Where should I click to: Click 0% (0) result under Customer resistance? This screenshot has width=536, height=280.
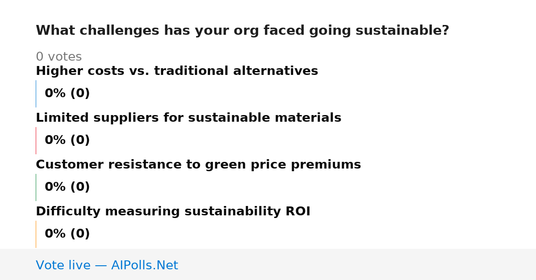click(67, 187)
